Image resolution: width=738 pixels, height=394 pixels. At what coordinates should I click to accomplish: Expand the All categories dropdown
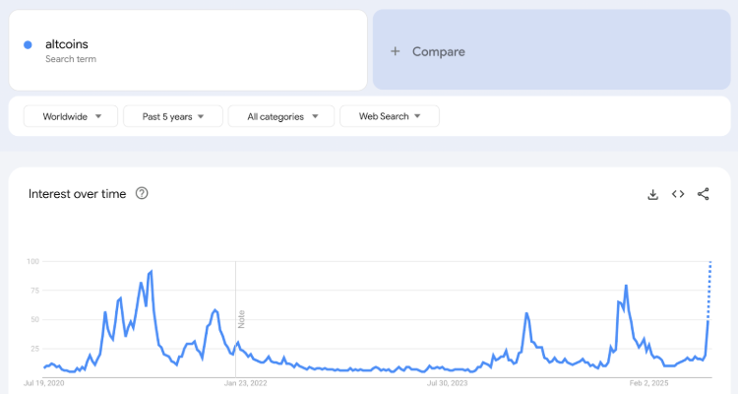281,116
